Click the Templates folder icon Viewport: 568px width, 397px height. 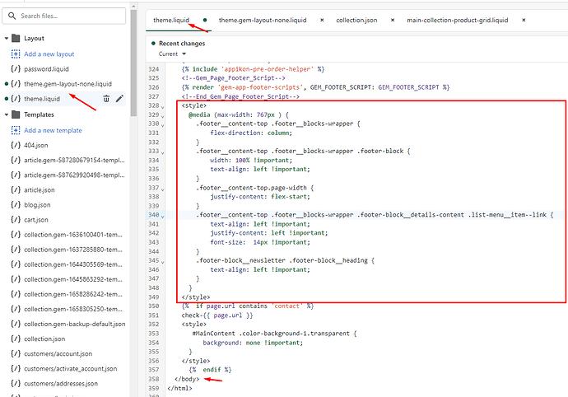pos(16,114)
